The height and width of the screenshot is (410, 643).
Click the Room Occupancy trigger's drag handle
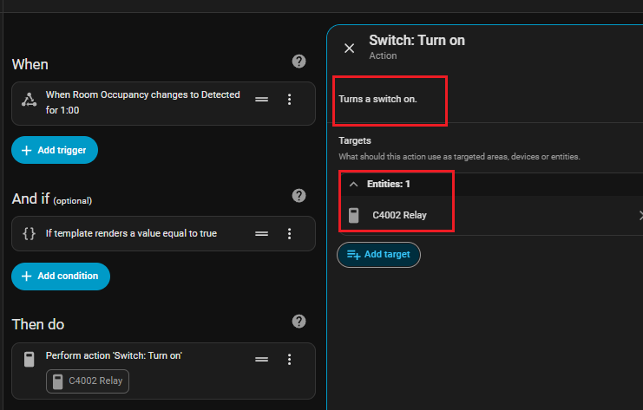tap(261, 100)
